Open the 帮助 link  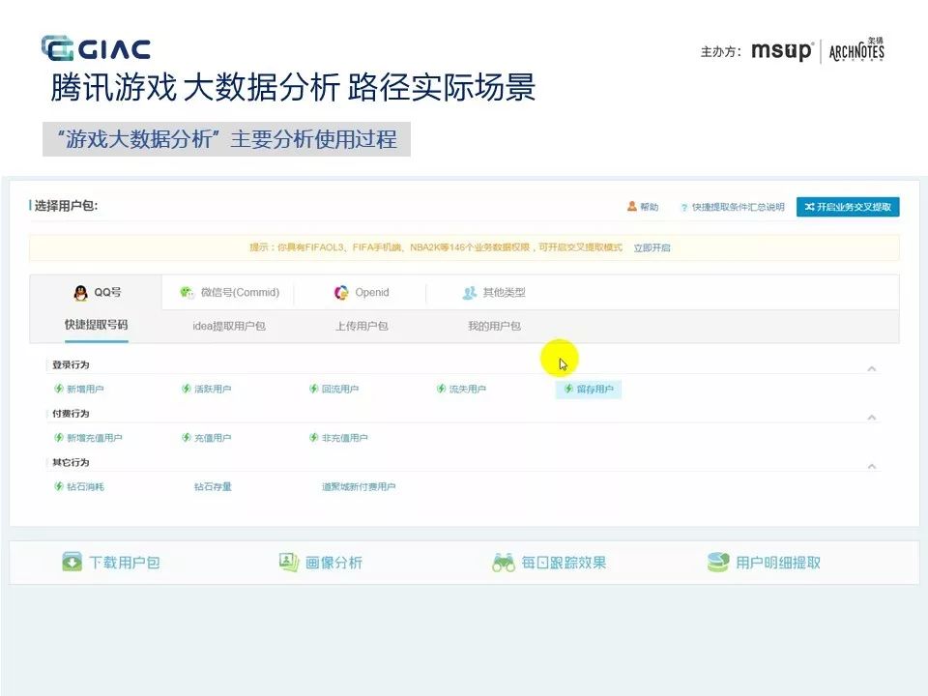click(x=643, y=207)
